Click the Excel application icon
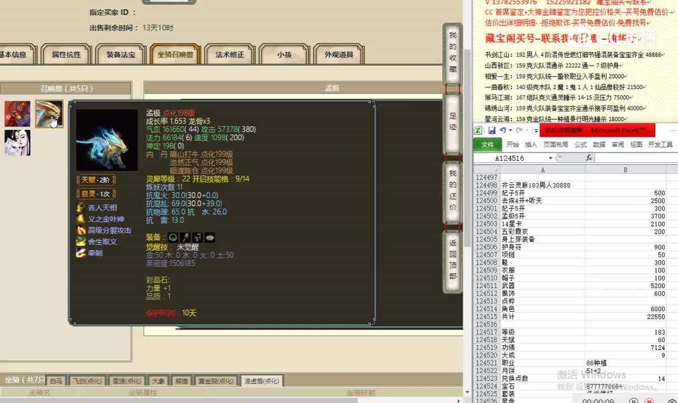678x403 pixels. 478,130
